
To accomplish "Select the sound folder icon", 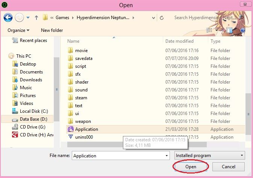I will click(x=71, y=90).
